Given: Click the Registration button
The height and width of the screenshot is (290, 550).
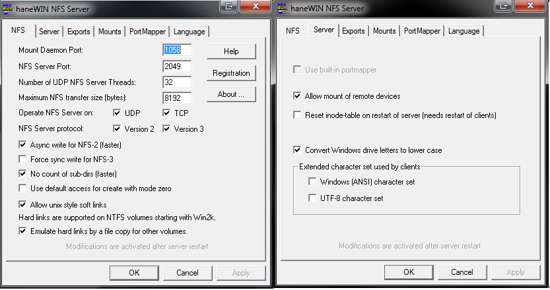Looking at the screenshot, I should [x=231, y=73].
